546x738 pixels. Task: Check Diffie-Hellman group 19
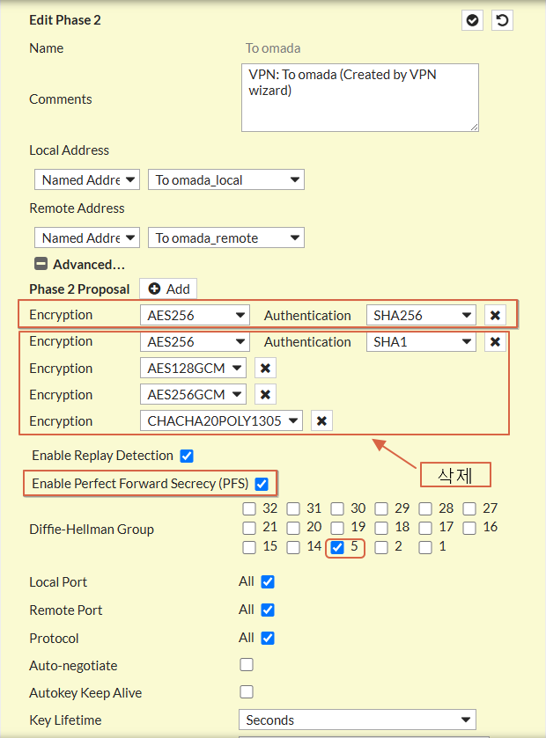tap(337, 528)
